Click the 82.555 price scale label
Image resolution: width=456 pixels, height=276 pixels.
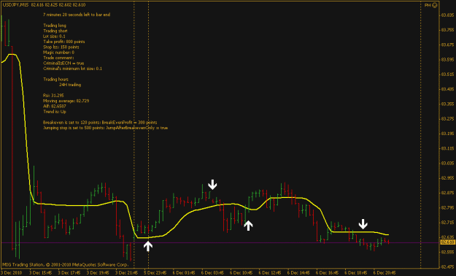(447, 252)
